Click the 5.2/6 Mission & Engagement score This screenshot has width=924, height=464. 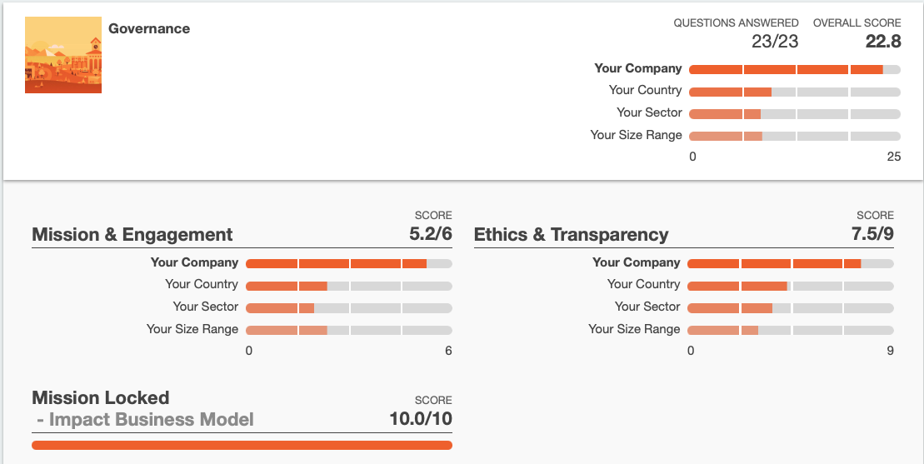[431, 234]
